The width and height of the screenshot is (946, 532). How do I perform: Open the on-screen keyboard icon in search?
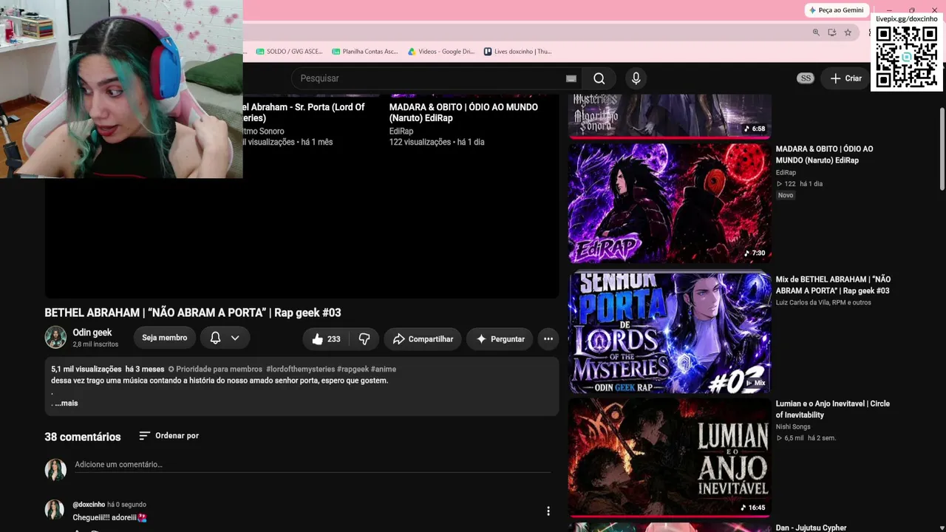(571, 78)
